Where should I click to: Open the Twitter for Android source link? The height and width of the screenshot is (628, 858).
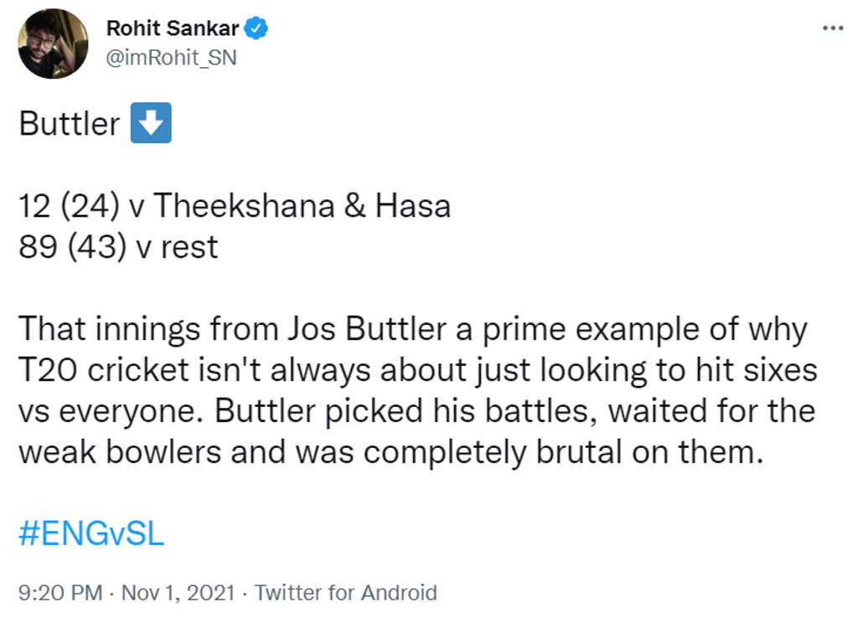click(346, 593)
